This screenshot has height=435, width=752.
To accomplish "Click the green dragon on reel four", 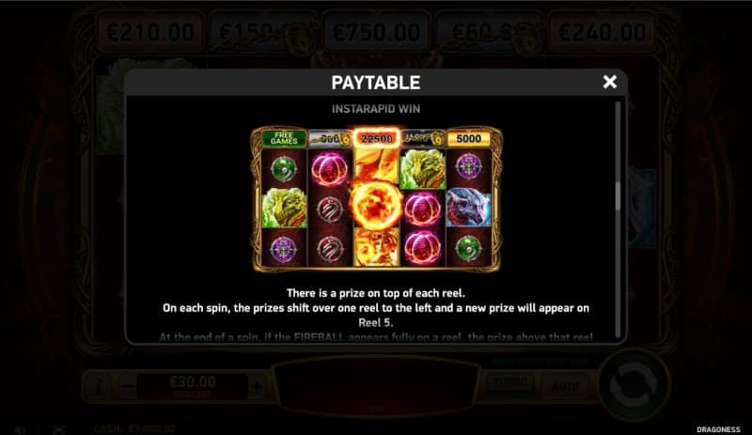I will [x=422, y=168].
